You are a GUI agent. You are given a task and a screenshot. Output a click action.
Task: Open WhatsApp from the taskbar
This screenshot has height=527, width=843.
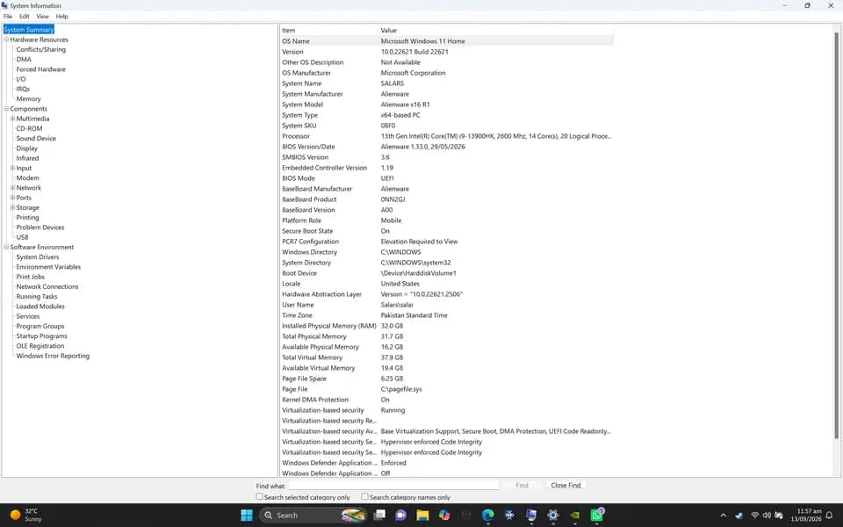click(x=596, y=516)
